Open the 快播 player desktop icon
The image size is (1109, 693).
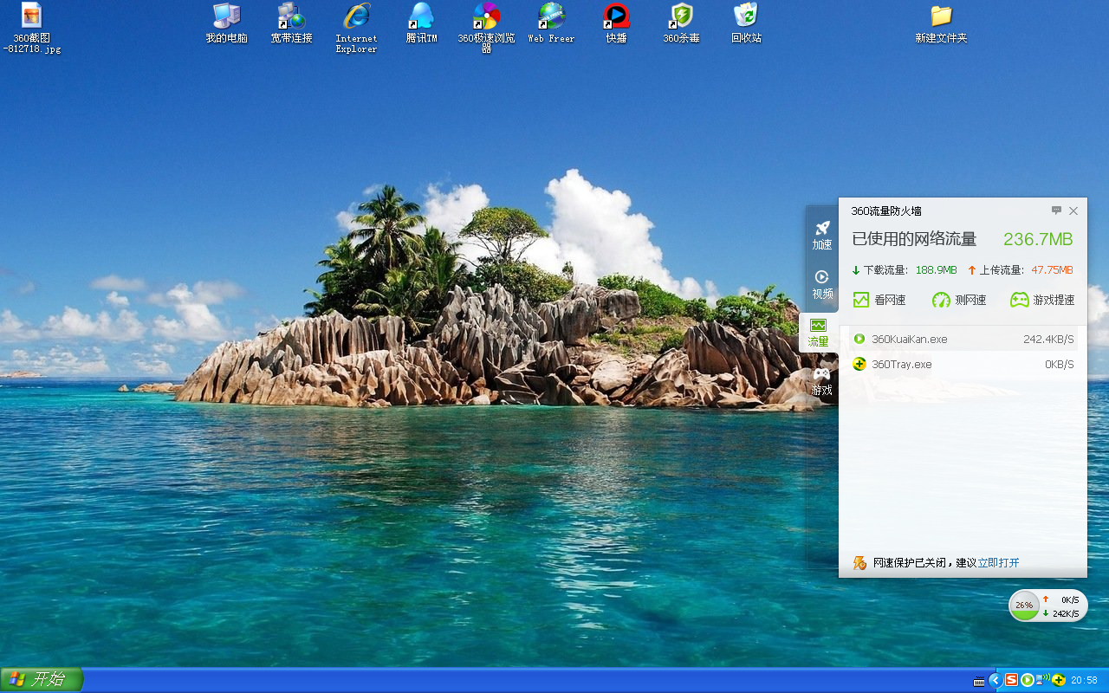(616, 23)
